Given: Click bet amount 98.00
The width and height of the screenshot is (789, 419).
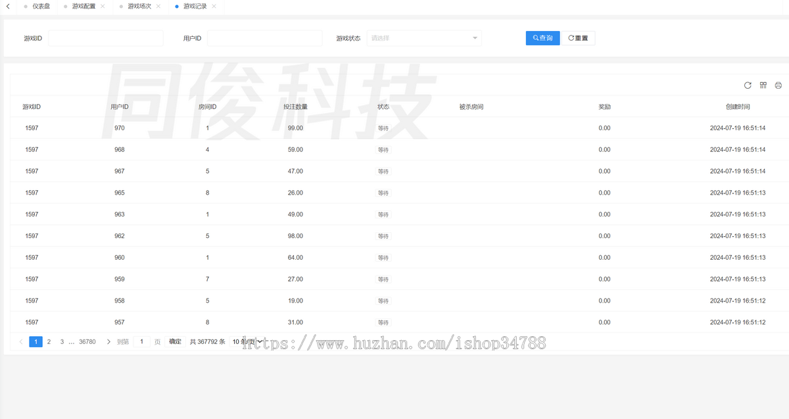Looking at the screenshot, I should (x=295, y=236).
